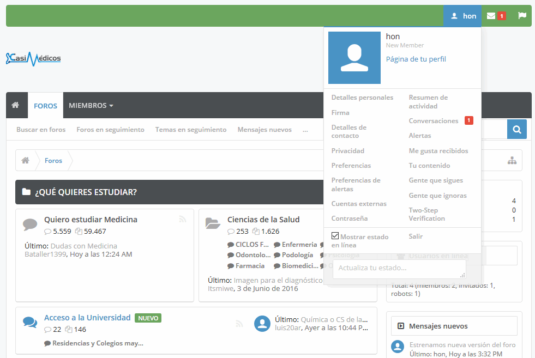Open Detalles de contacto
The image size is (535, 358).
tap(348, 131)
